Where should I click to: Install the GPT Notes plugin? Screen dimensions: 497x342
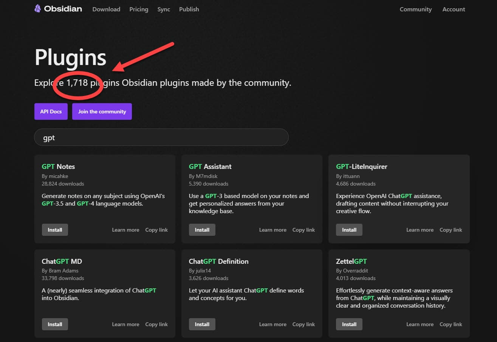[55, 230]
